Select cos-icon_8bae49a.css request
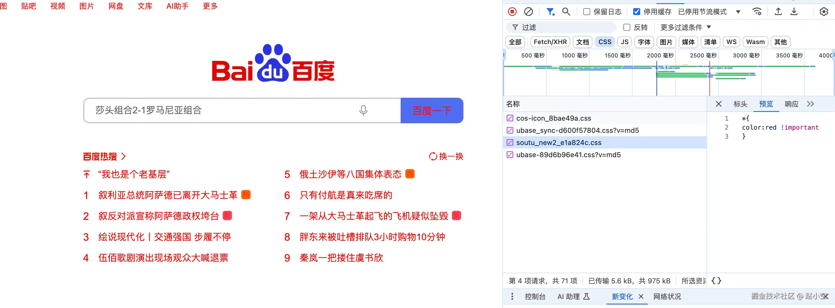The width and height of the screenshot is (835, 308). pos(604,118)
